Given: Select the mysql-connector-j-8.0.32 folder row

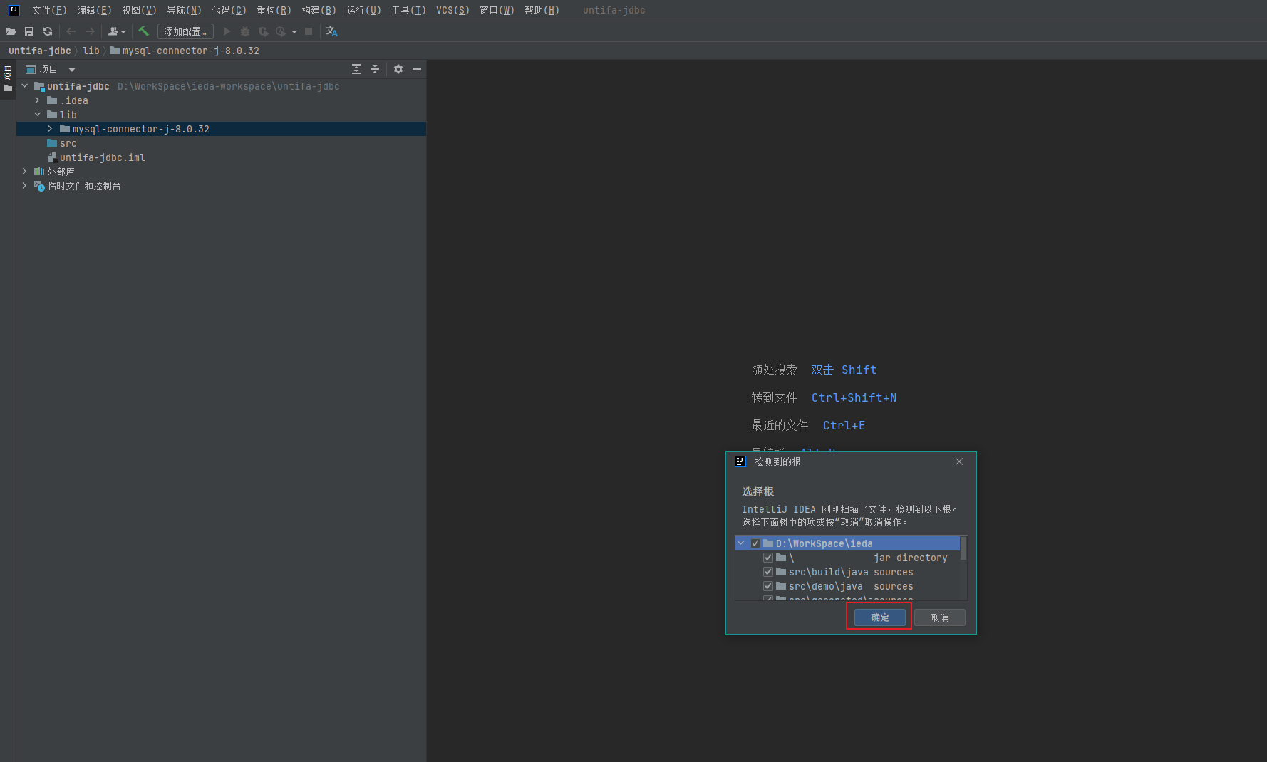Looking at the screenshot, I should pos(221,129).
